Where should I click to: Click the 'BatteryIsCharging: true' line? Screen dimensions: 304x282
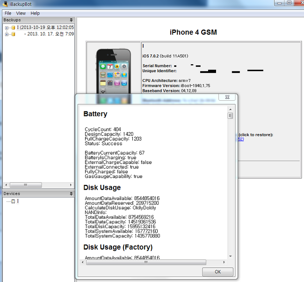[110, 157]
